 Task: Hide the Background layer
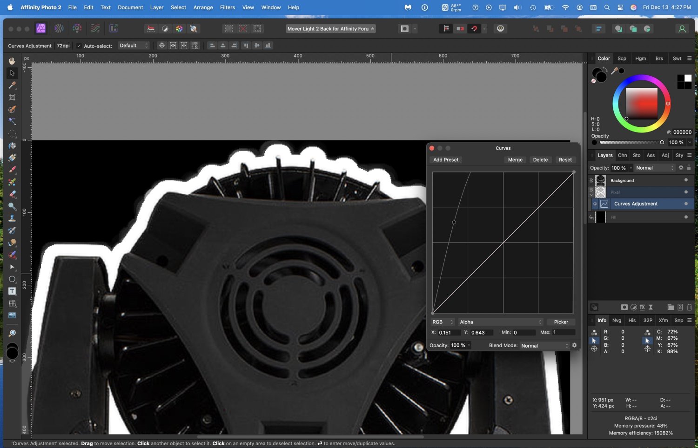(686, 180)
